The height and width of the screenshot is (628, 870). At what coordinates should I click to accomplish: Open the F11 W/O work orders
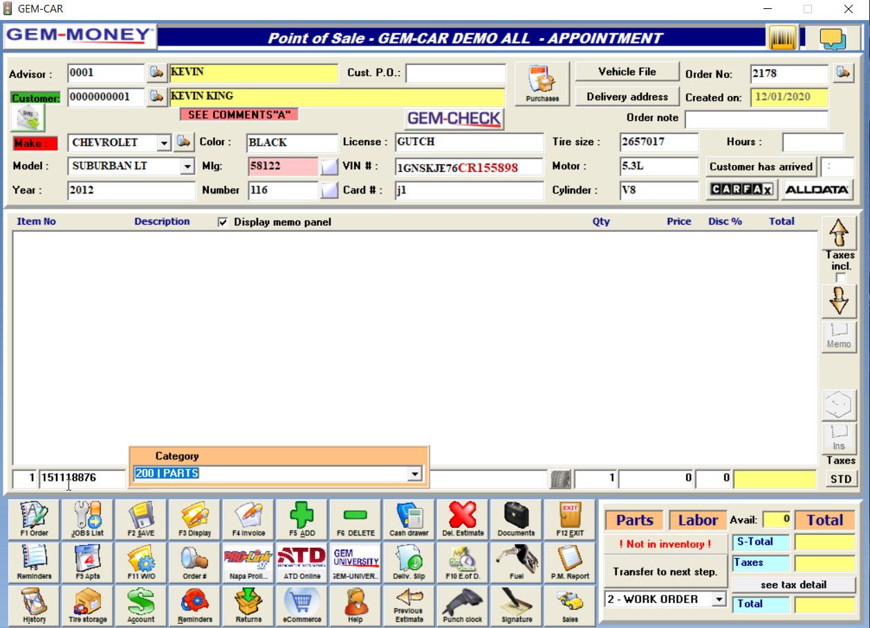pos(141,562)
